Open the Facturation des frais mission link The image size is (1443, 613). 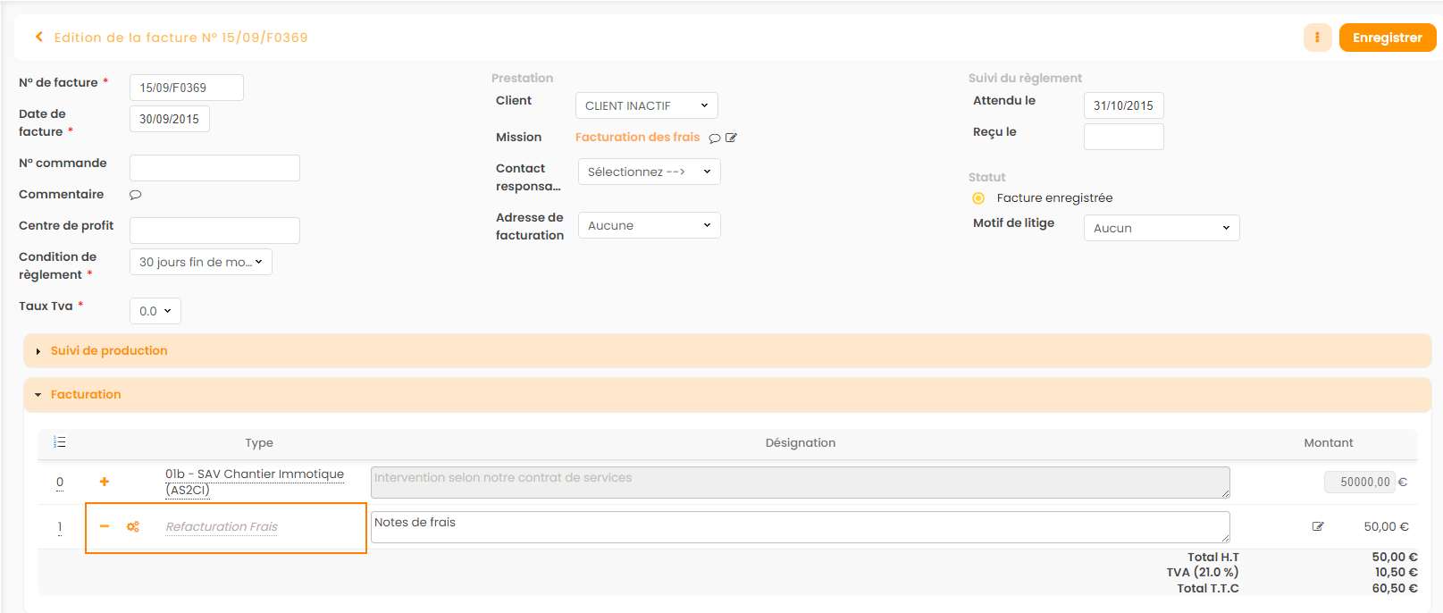637,137
